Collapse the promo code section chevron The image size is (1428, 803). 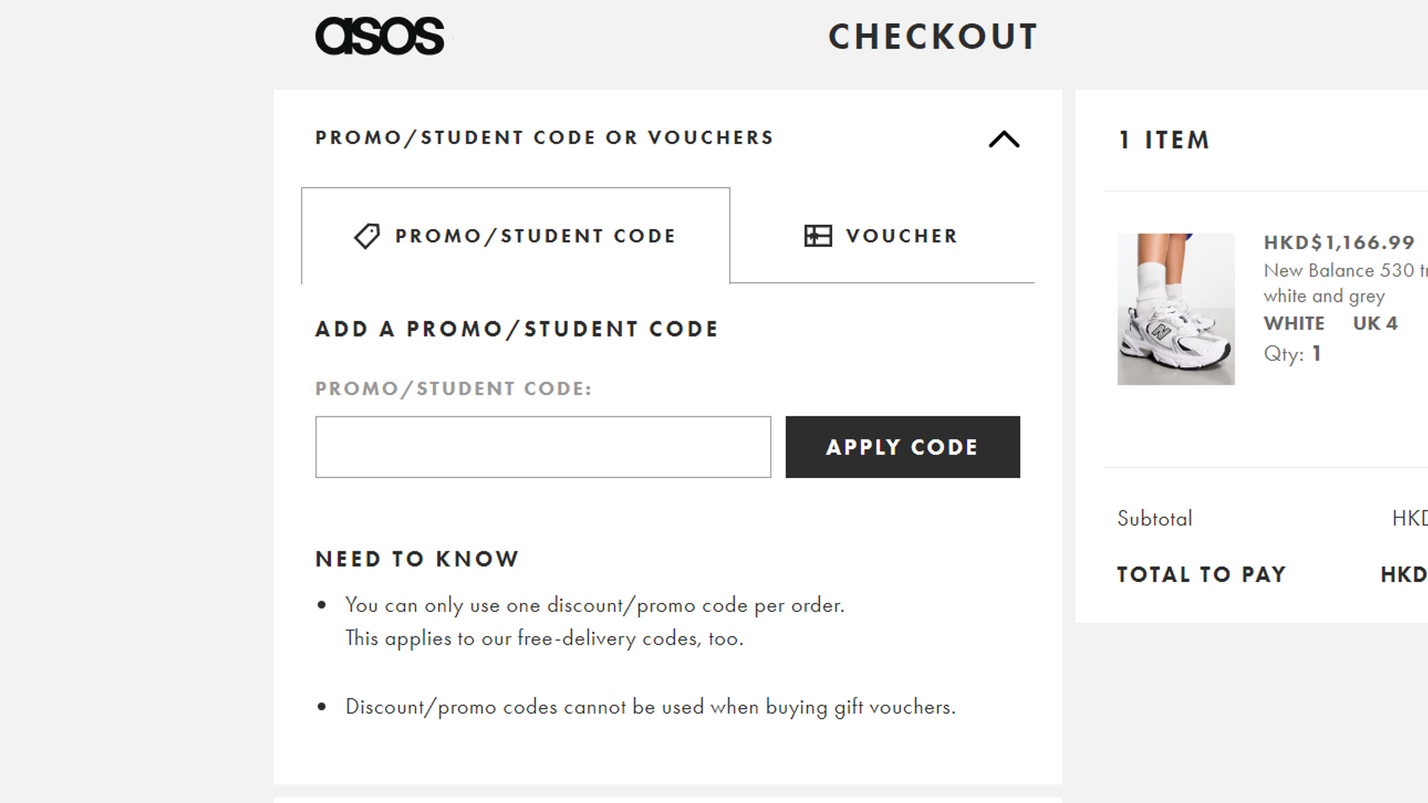[1004, 139]
